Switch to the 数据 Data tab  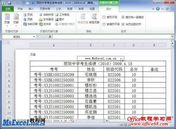70,9
